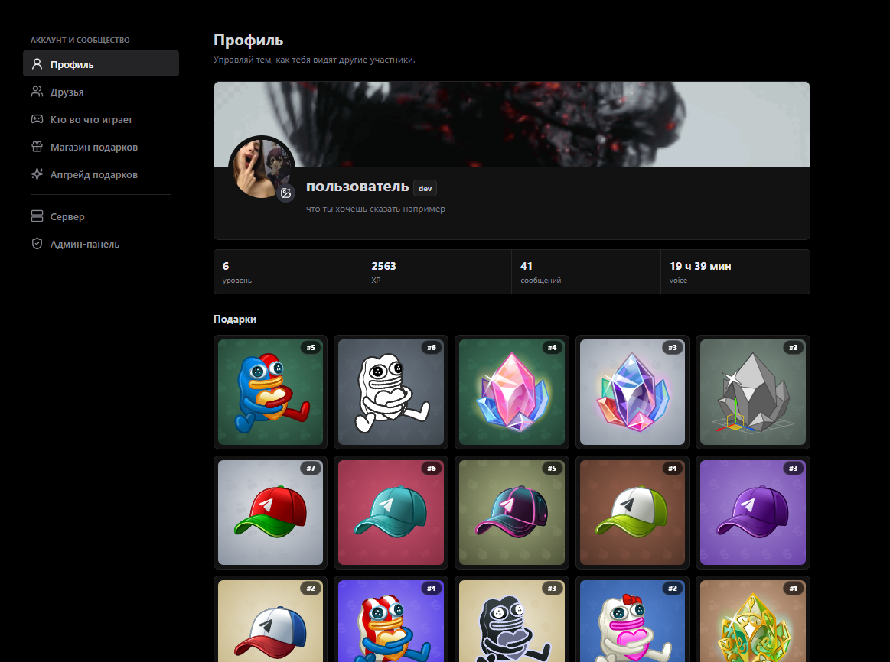
Task: Select Профиль in the sidebar menu
Action: click(101, 63)
